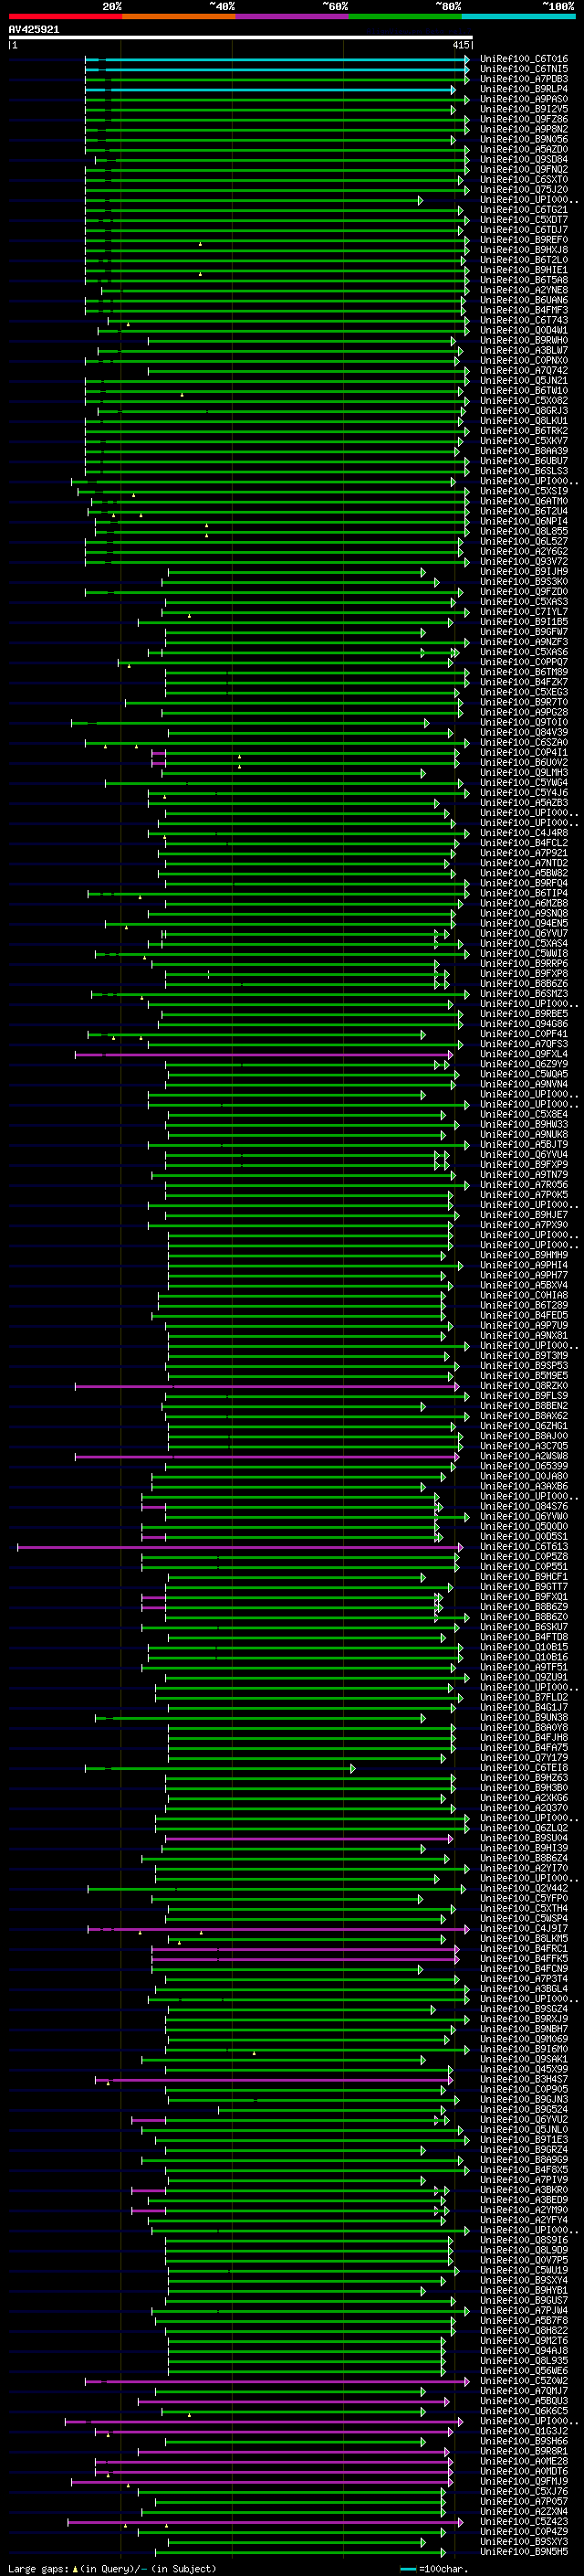584x2576 pixels.
Task: Select the UniRef100_A7R056 label
Action: [524, 1185]
